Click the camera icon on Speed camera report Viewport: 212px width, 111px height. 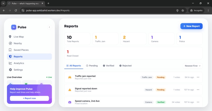pyautogui.click(x=70, y=102)
